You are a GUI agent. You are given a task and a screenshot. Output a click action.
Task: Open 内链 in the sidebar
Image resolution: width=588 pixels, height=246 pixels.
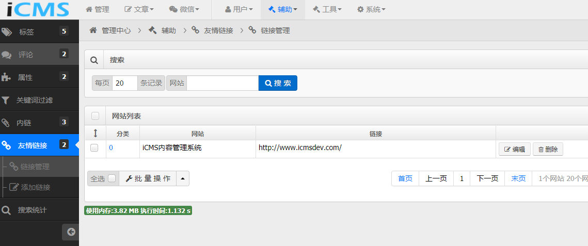39,122
